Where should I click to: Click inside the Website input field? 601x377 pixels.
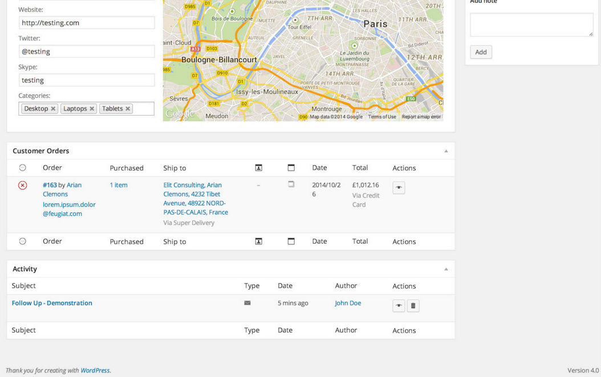[87, 23]
